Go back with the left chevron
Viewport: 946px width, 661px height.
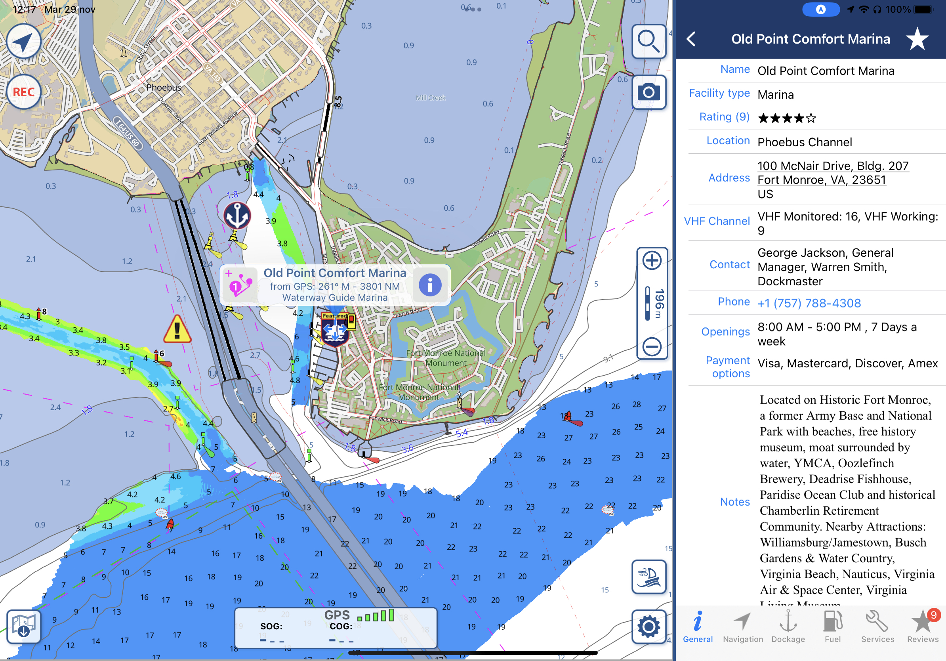691,39
